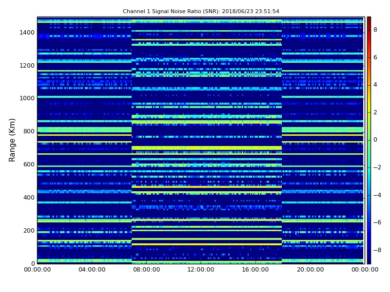The image size is (390, 292).
Task: Click the 16:00:00 time axis label
Action: [255, 270]
